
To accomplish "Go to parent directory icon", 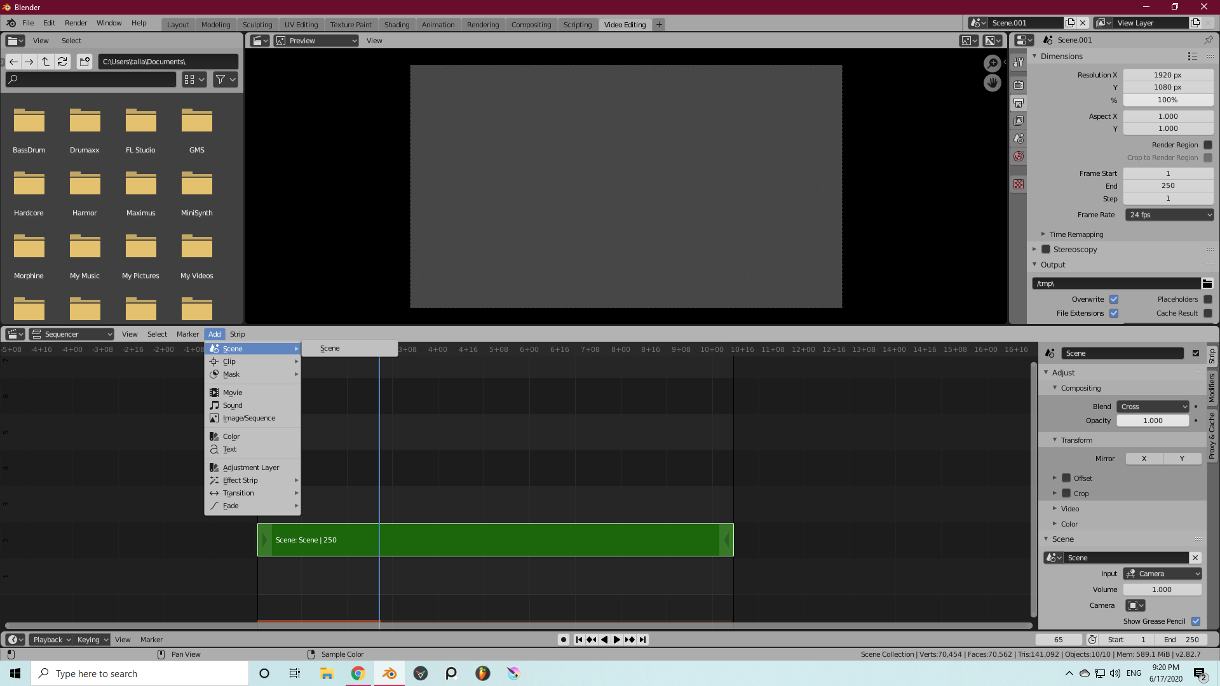I will (x=46, y=62).
